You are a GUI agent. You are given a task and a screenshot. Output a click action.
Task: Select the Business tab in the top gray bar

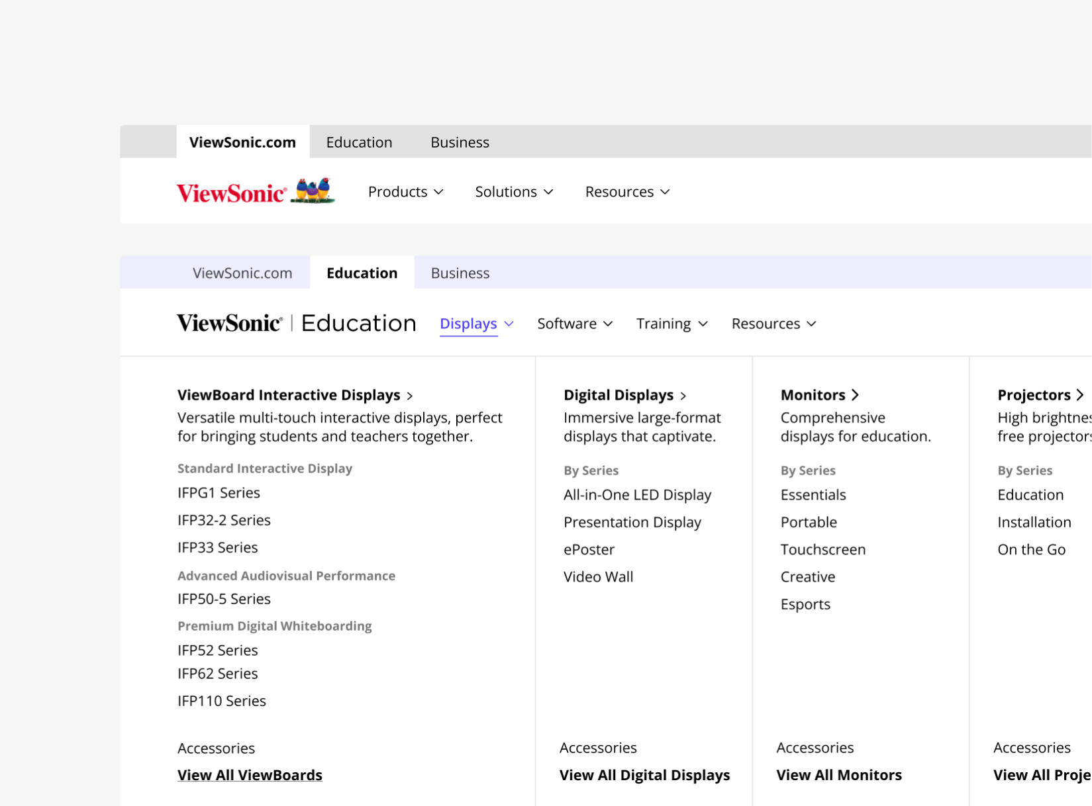coord(460,142)
